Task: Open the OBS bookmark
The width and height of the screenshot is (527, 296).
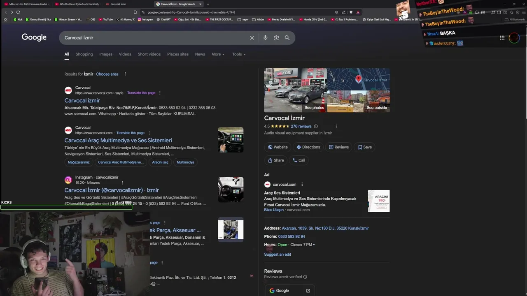Action: (91, 19)
